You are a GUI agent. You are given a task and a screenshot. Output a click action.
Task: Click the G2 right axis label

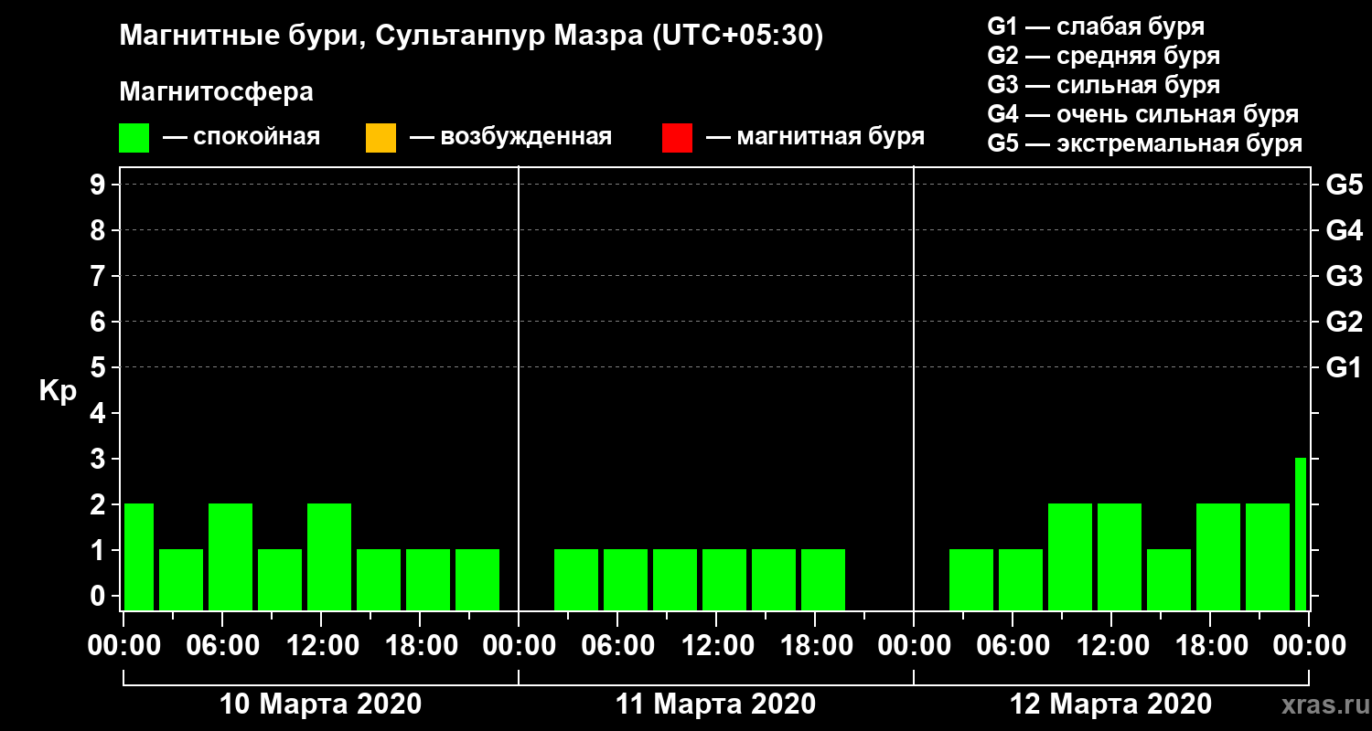[x=1344, y=323]
